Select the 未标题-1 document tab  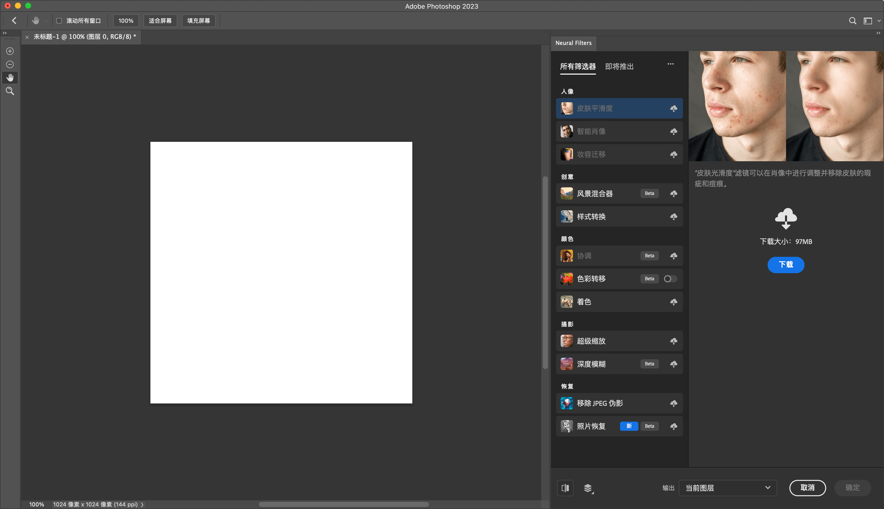tap(84, 37)
